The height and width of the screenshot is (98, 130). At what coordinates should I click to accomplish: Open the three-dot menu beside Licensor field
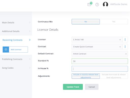(125, 40)
